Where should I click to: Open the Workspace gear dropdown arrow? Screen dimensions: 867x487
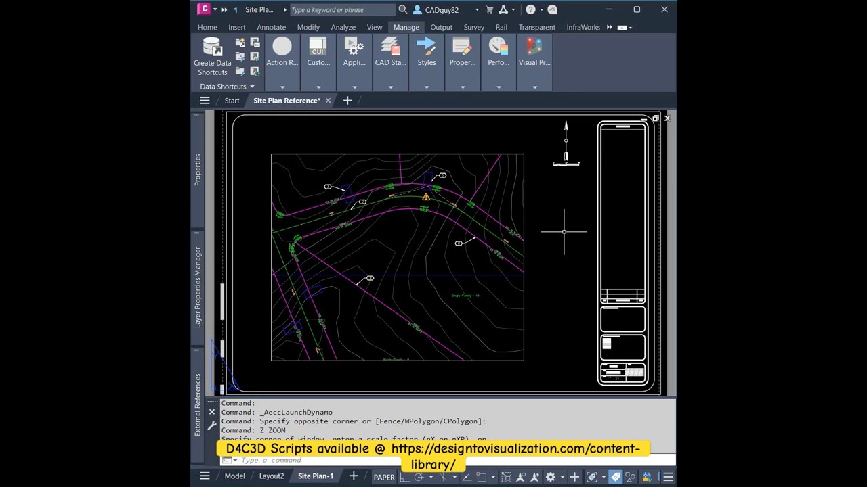[x=562, y=477]
